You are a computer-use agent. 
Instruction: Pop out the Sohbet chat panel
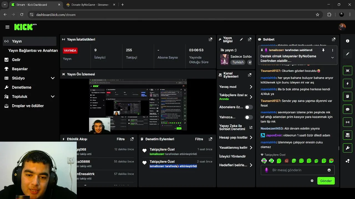pos(334,40)
